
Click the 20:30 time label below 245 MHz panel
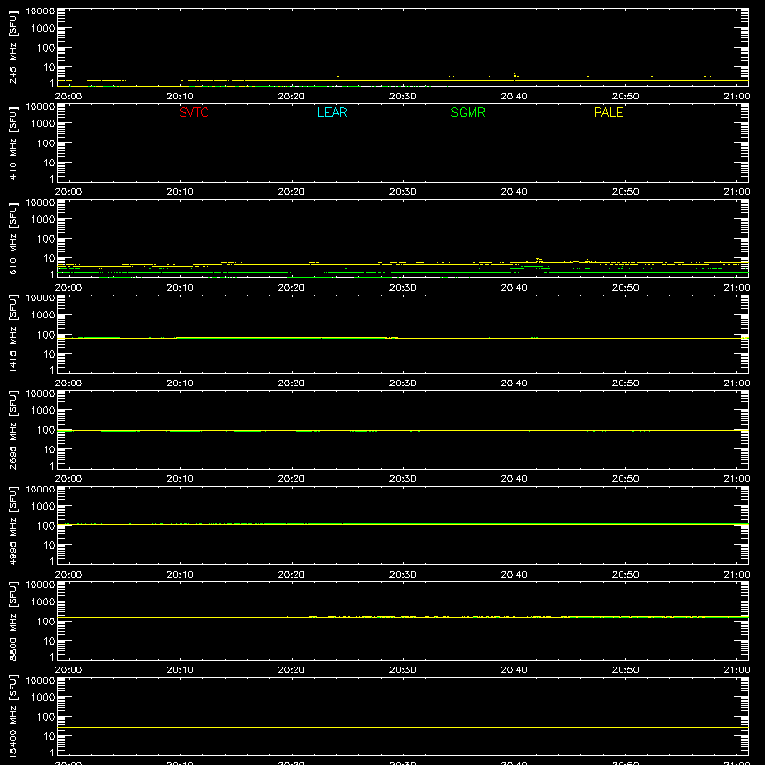(x=403, y=97)
